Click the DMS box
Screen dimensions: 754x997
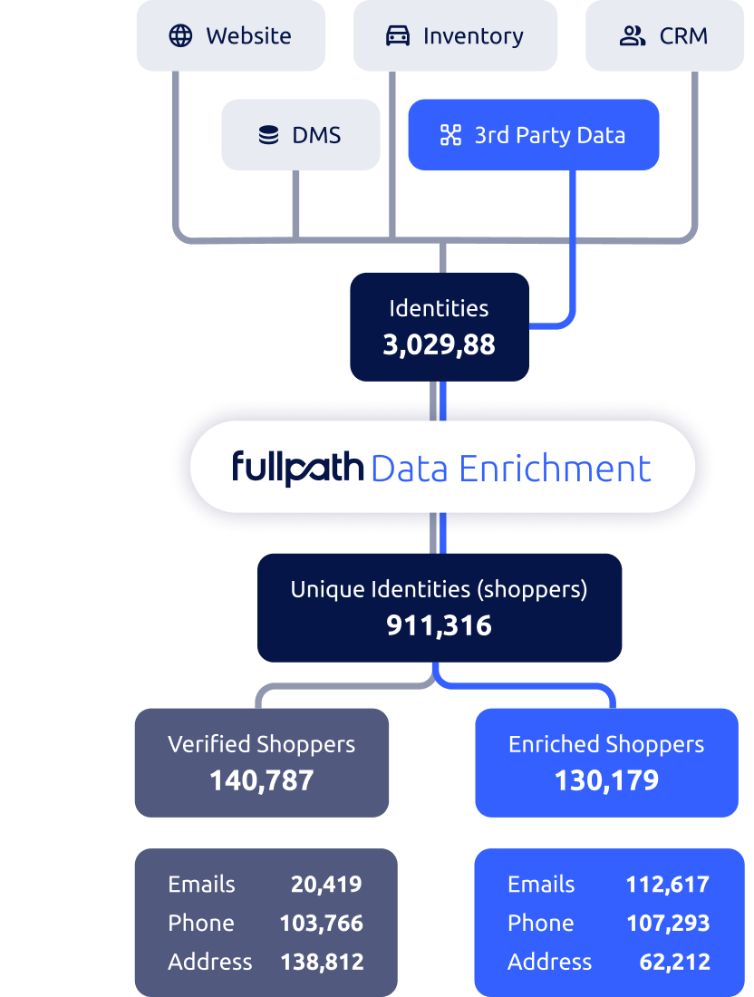coord(301,134)
